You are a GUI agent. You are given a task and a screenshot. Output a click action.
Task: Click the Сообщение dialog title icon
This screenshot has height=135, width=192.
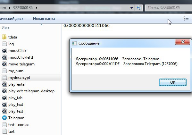(x=74, y=43)
